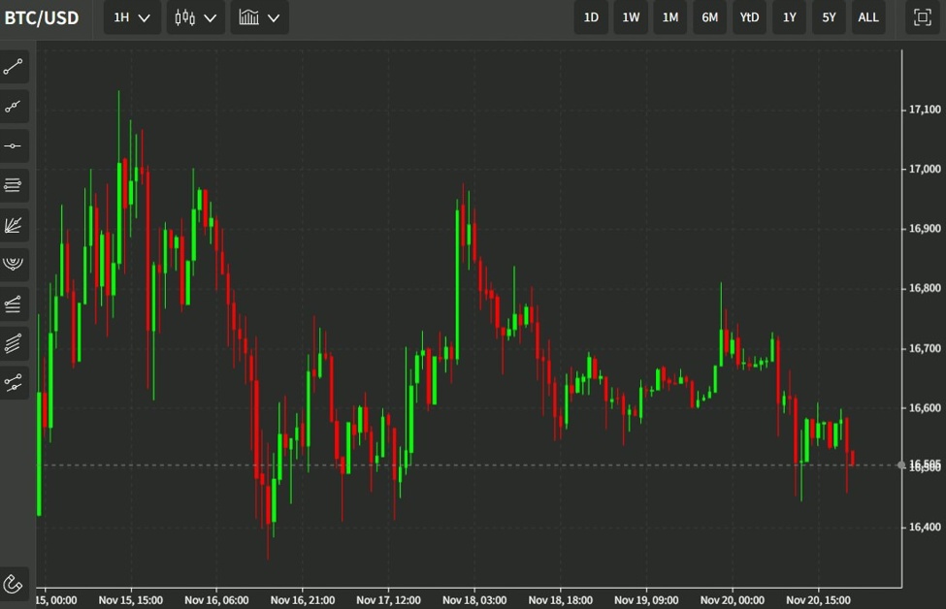Select the parallel horizontal lines tool
The width and height of the screenshot is (946, 609).
(x=14, y=185)
